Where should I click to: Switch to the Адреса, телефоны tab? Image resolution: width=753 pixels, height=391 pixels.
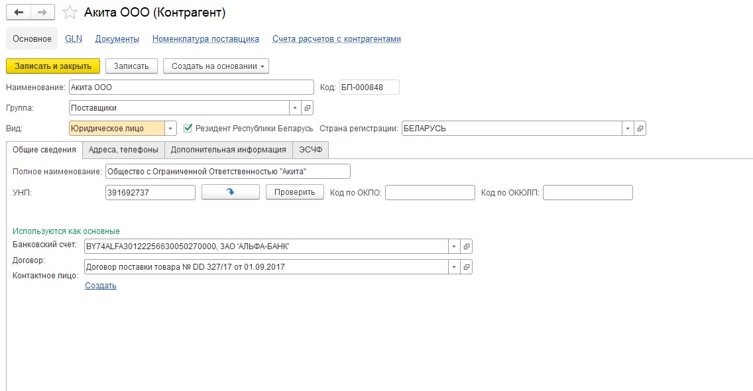(123, 150)
